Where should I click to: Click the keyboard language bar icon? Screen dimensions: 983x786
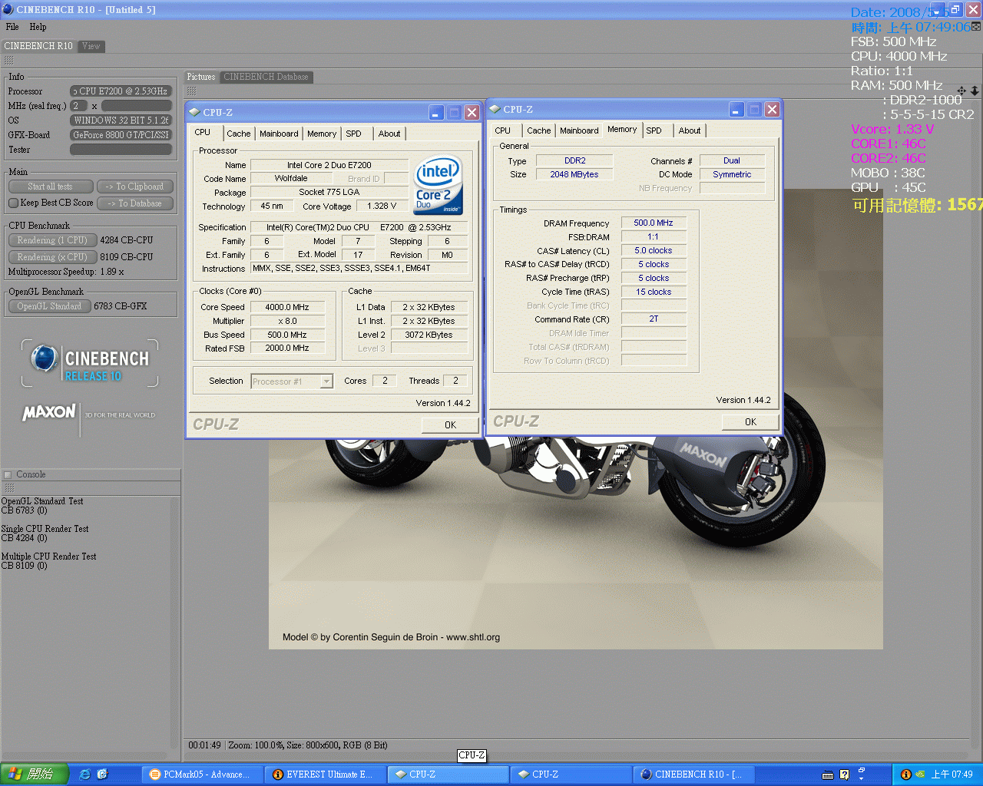coord(828,774)
